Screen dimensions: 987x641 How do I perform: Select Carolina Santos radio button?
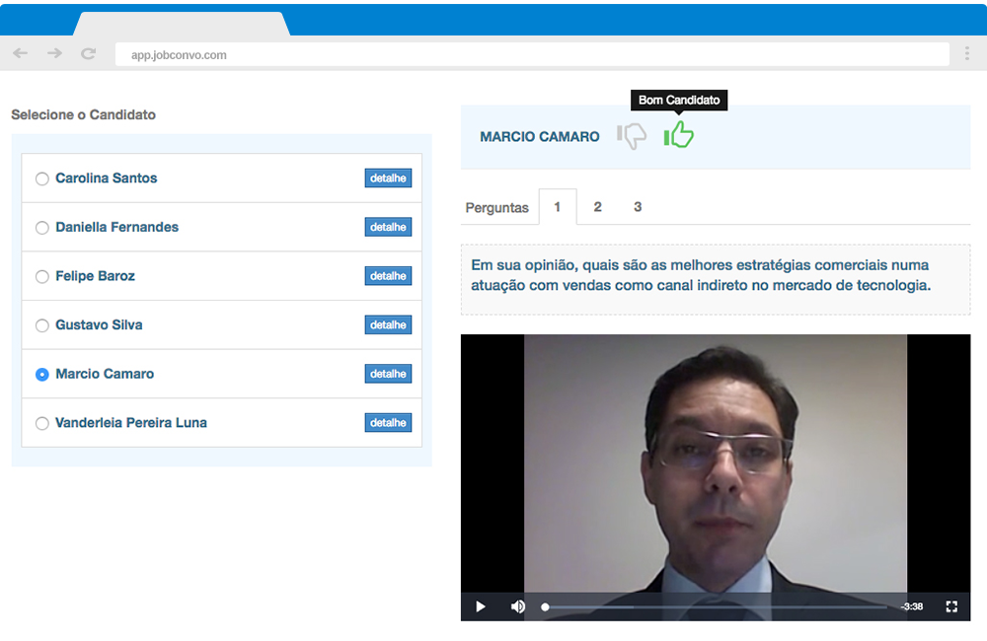click(42, 178)
